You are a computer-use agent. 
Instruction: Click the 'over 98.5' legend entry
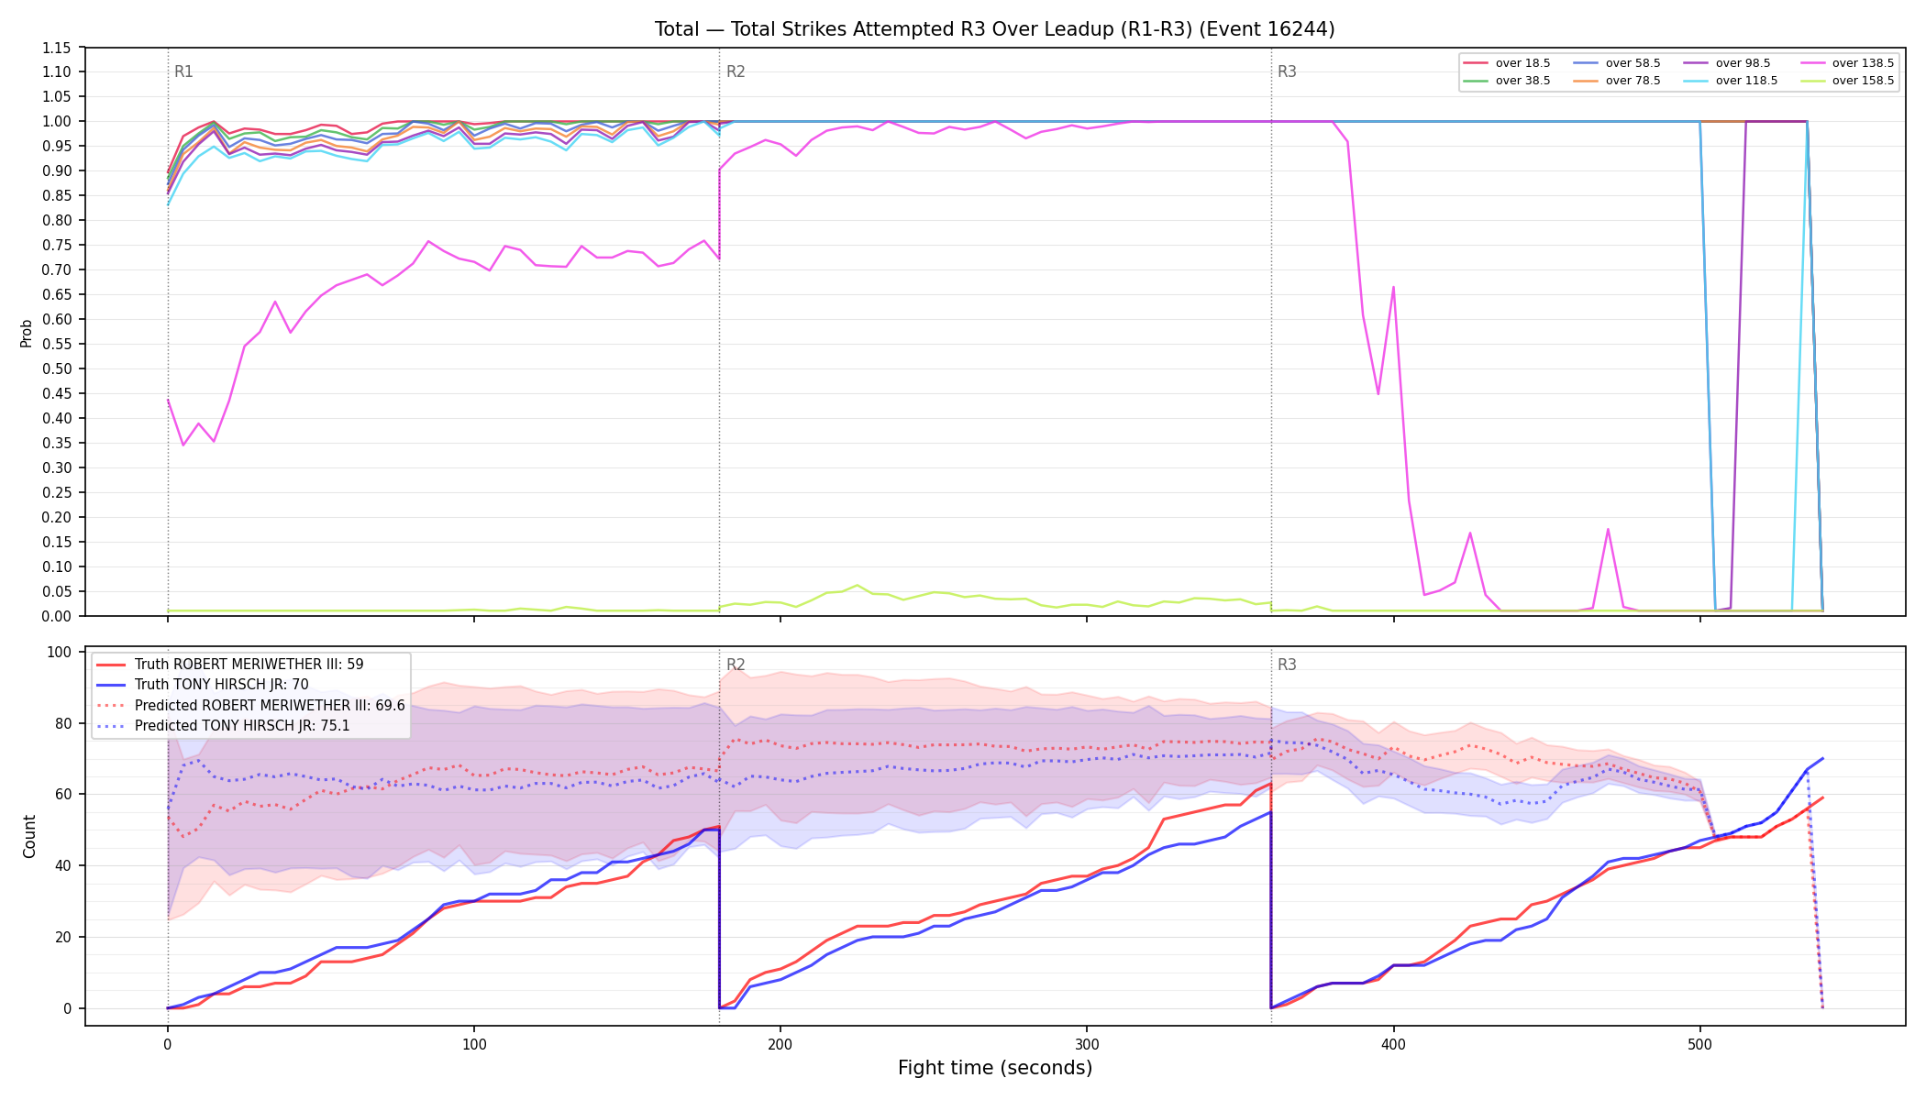pos(1727,63)
